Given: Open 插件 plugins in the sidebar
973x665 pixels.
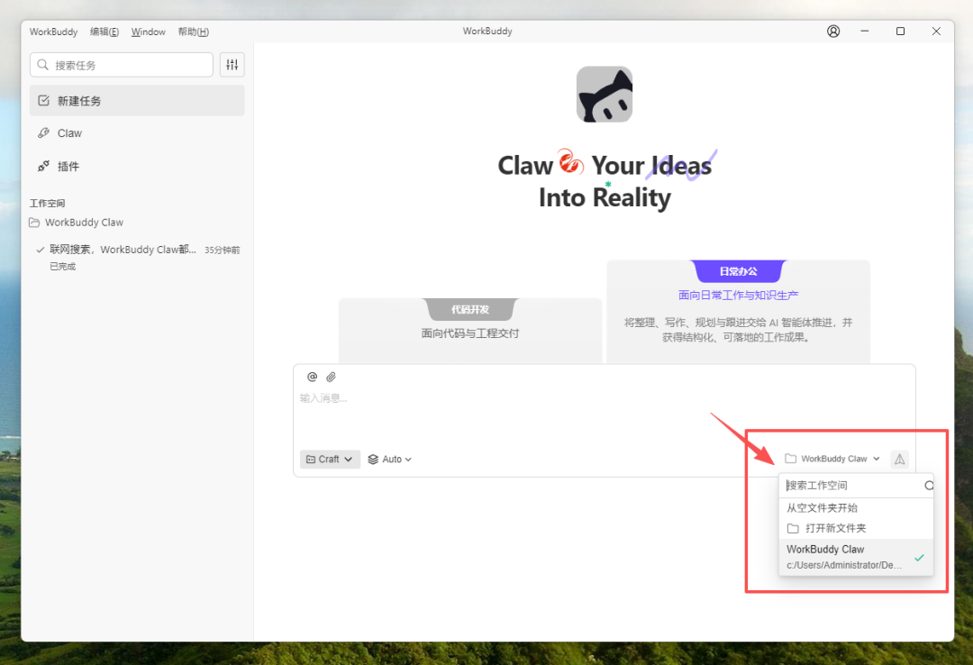Looking at the screenshot, I should tap(137, 167).
